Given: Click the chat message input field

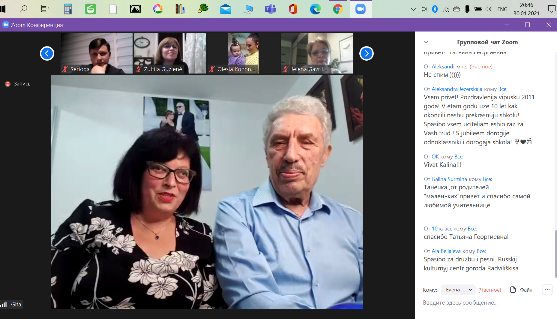Looking at the screenshot, I should click(480, 303).
